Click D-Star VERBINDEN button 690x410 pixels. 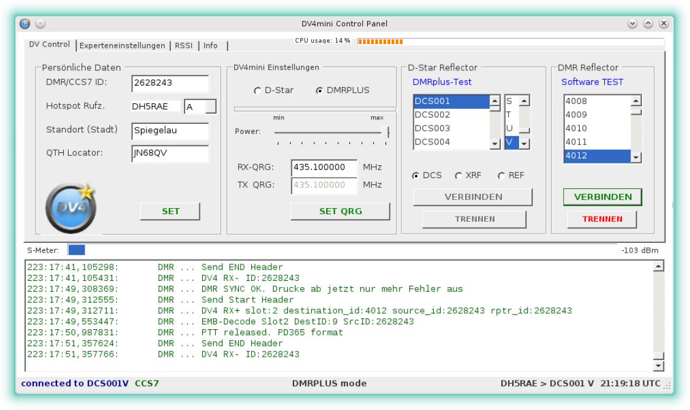click(473, 197)
